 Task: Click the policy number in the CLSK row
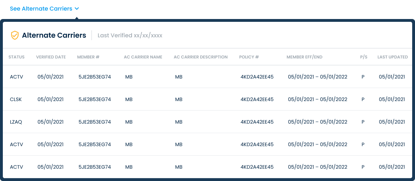[257, 99]
